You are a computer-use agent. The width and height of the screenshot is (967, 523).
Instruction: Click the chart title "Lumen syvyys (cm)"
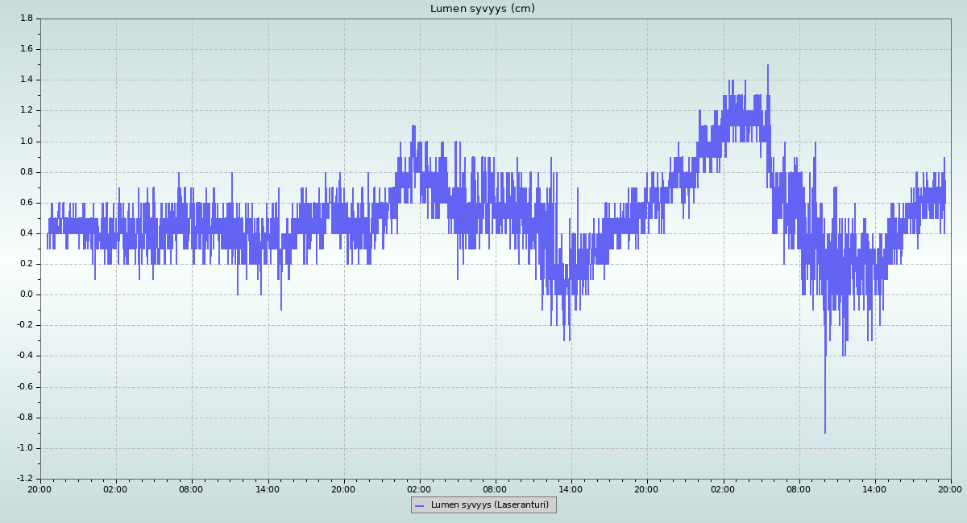(482, 9)
